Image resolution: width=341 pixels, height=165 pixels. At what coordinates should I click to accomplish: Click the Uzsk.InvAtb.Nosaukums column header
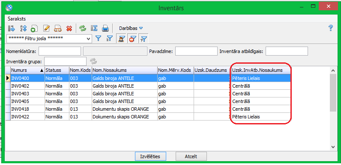pos(261,71)
